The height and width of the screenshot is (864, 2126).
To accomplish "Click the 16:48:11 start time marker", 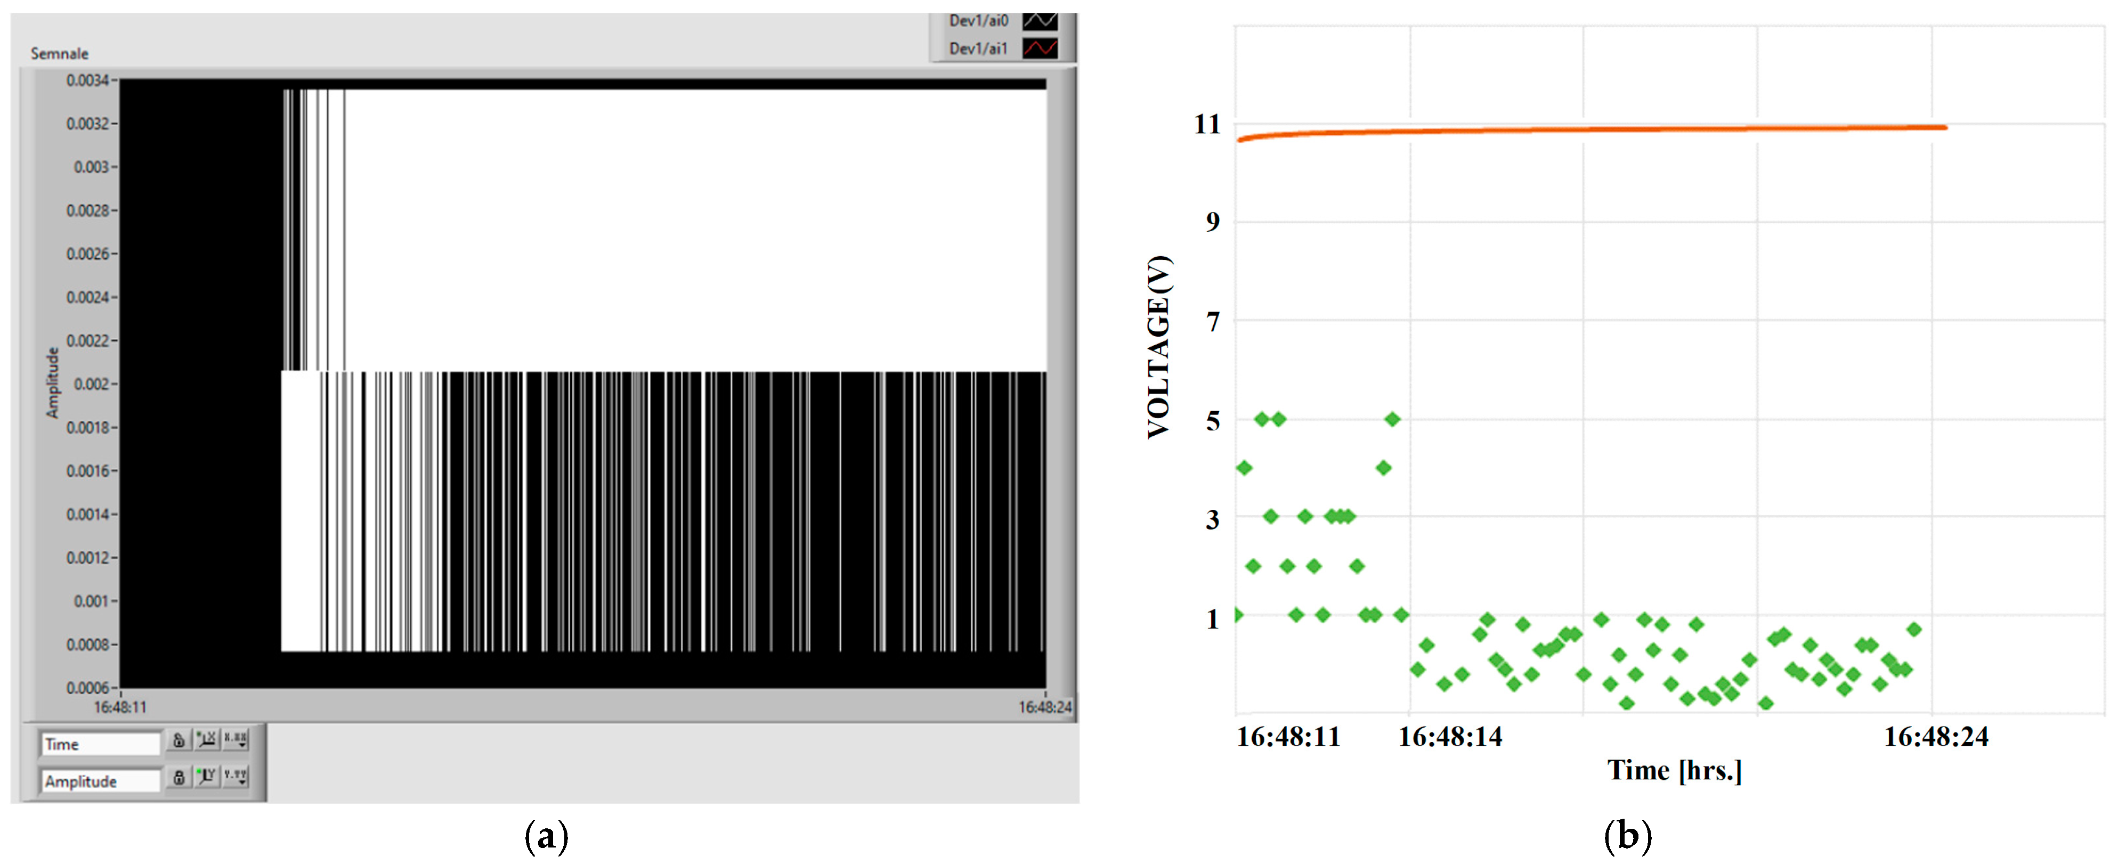I will [x=120, y=707].
